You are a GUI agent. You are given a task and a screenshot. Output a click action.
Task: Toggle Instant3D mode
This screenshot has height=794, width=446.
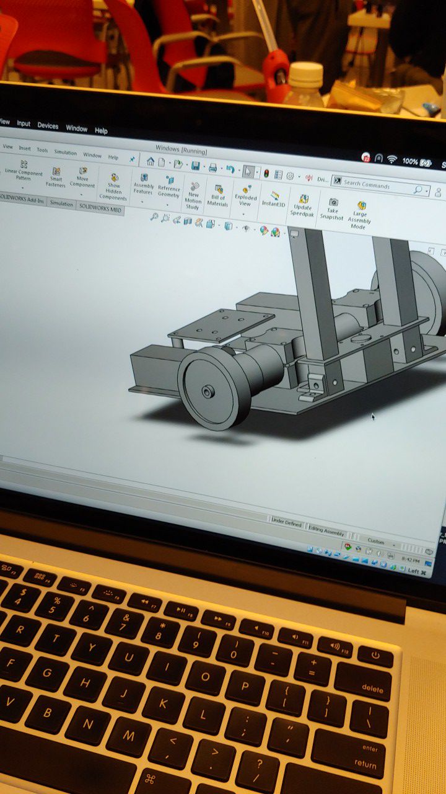click(x=273, y=198)
